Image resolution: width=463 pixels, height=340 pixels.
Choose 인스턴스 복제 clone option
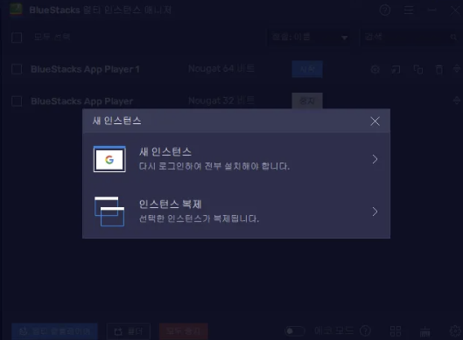pyautogui.click(x=236, y=212)
